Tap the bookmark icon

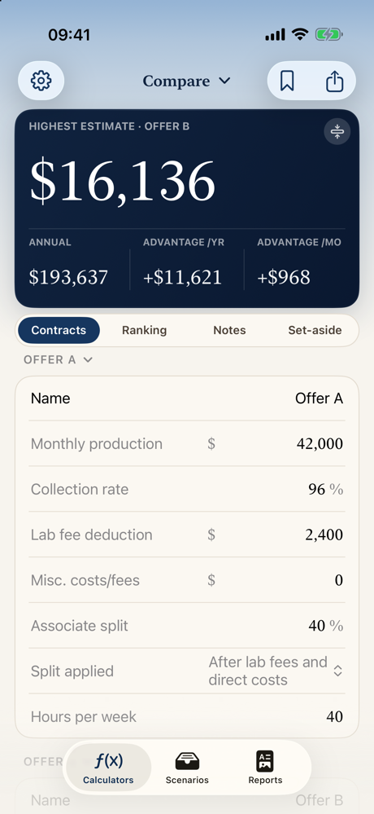point(287,81)
